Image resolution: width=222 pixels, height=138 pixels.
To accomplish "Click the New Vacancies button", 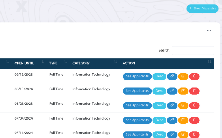I will (x=202, y=9).
